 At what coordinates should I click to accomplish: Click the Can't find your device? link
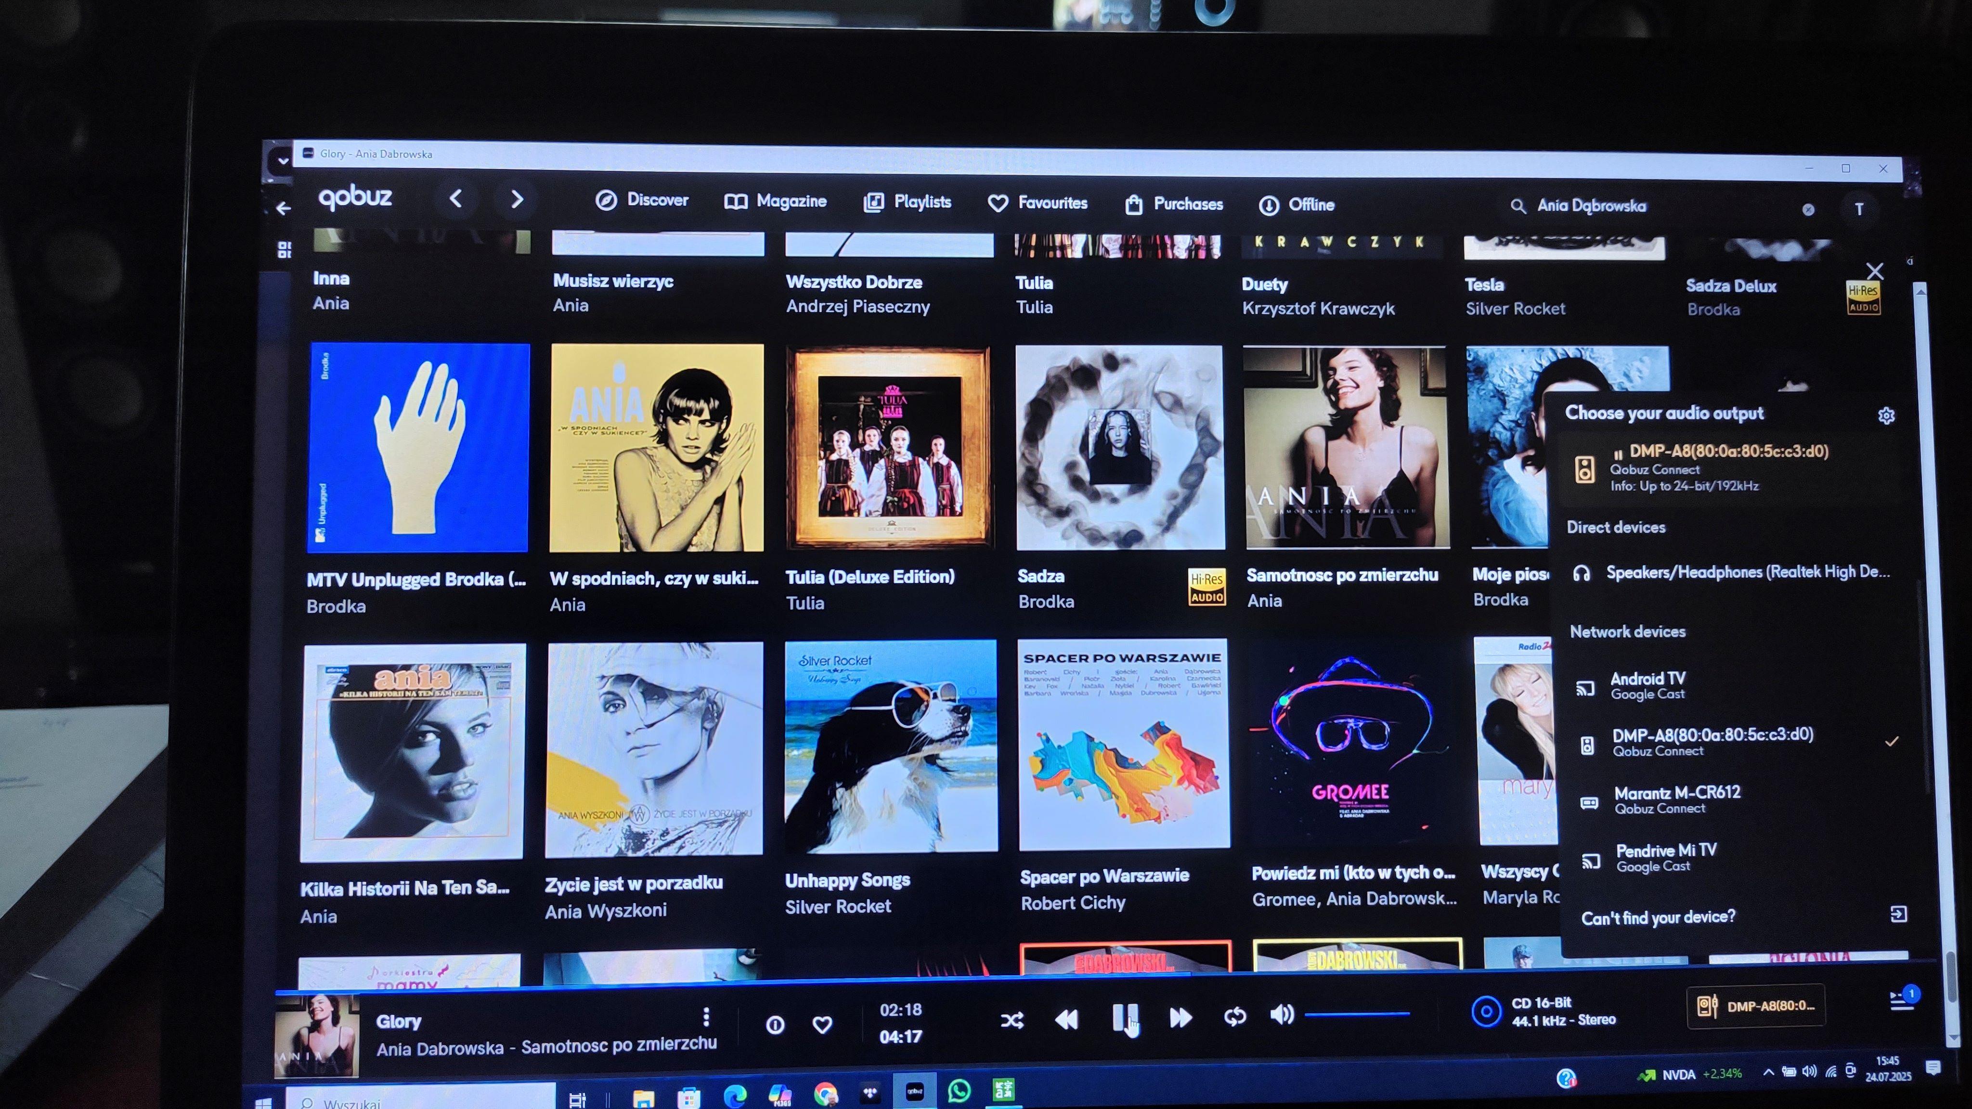(1658, 917)
